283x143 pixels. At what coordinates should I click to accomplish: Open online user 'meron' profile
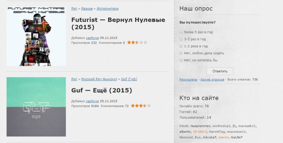224,137
